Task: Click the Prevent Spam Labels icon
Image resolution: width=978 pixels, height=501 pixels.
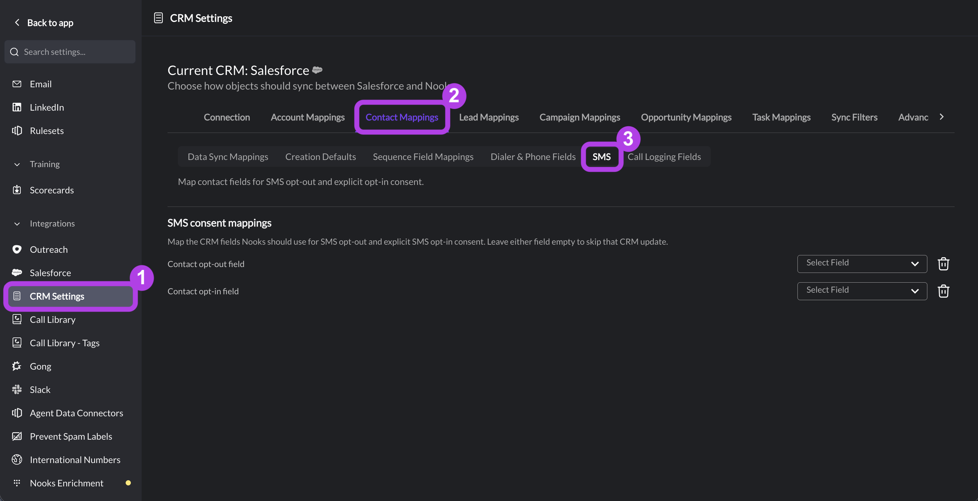Action: tap(17, 436)
